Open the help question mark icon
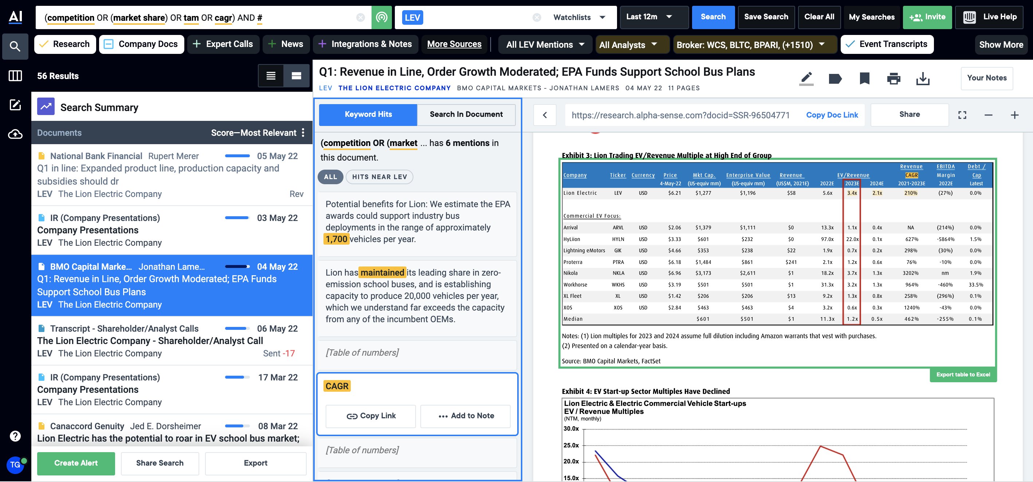Screen dimensions: 1033x482 pos(15,436)
